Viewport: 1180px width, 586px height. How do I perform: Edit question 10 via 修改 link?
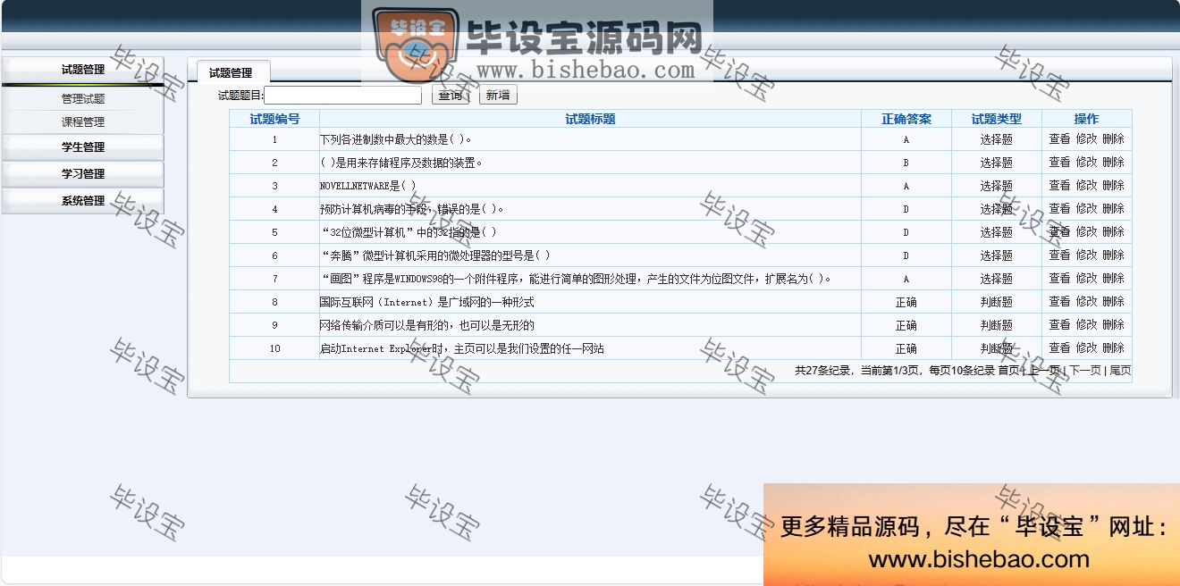(x=1086, y=348)
